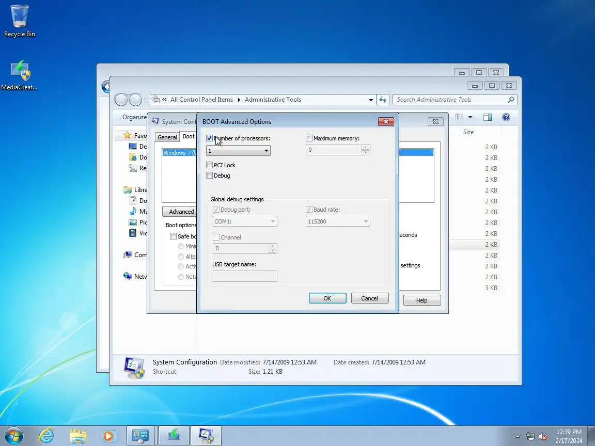Close the BOOT Advanced Options dialog
The height and width of the screenshot is (446, 595).
386,121
